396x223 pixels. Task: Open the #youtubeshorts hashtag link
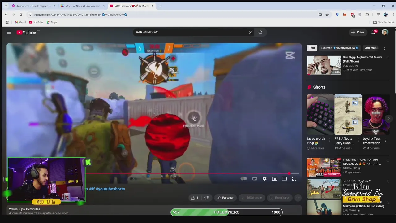pos(110,189)
